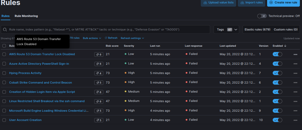Select the Hidden Login Item rule checkbox
Viewport: 302px width, 130px height.
pos(4,92)
